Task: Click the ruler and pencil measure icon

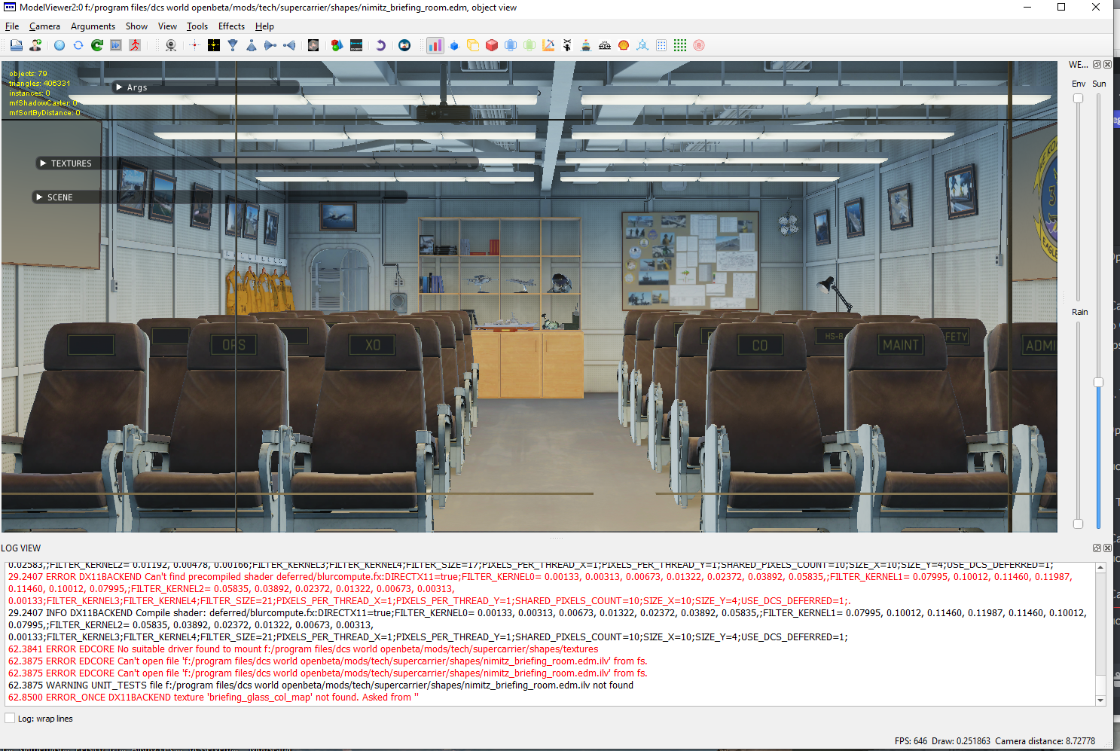Action: [x=548, y=45]
